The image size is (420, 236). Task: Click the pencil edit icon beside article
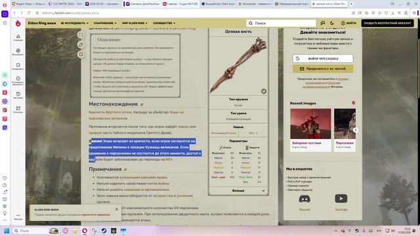[x=81, y=45]
